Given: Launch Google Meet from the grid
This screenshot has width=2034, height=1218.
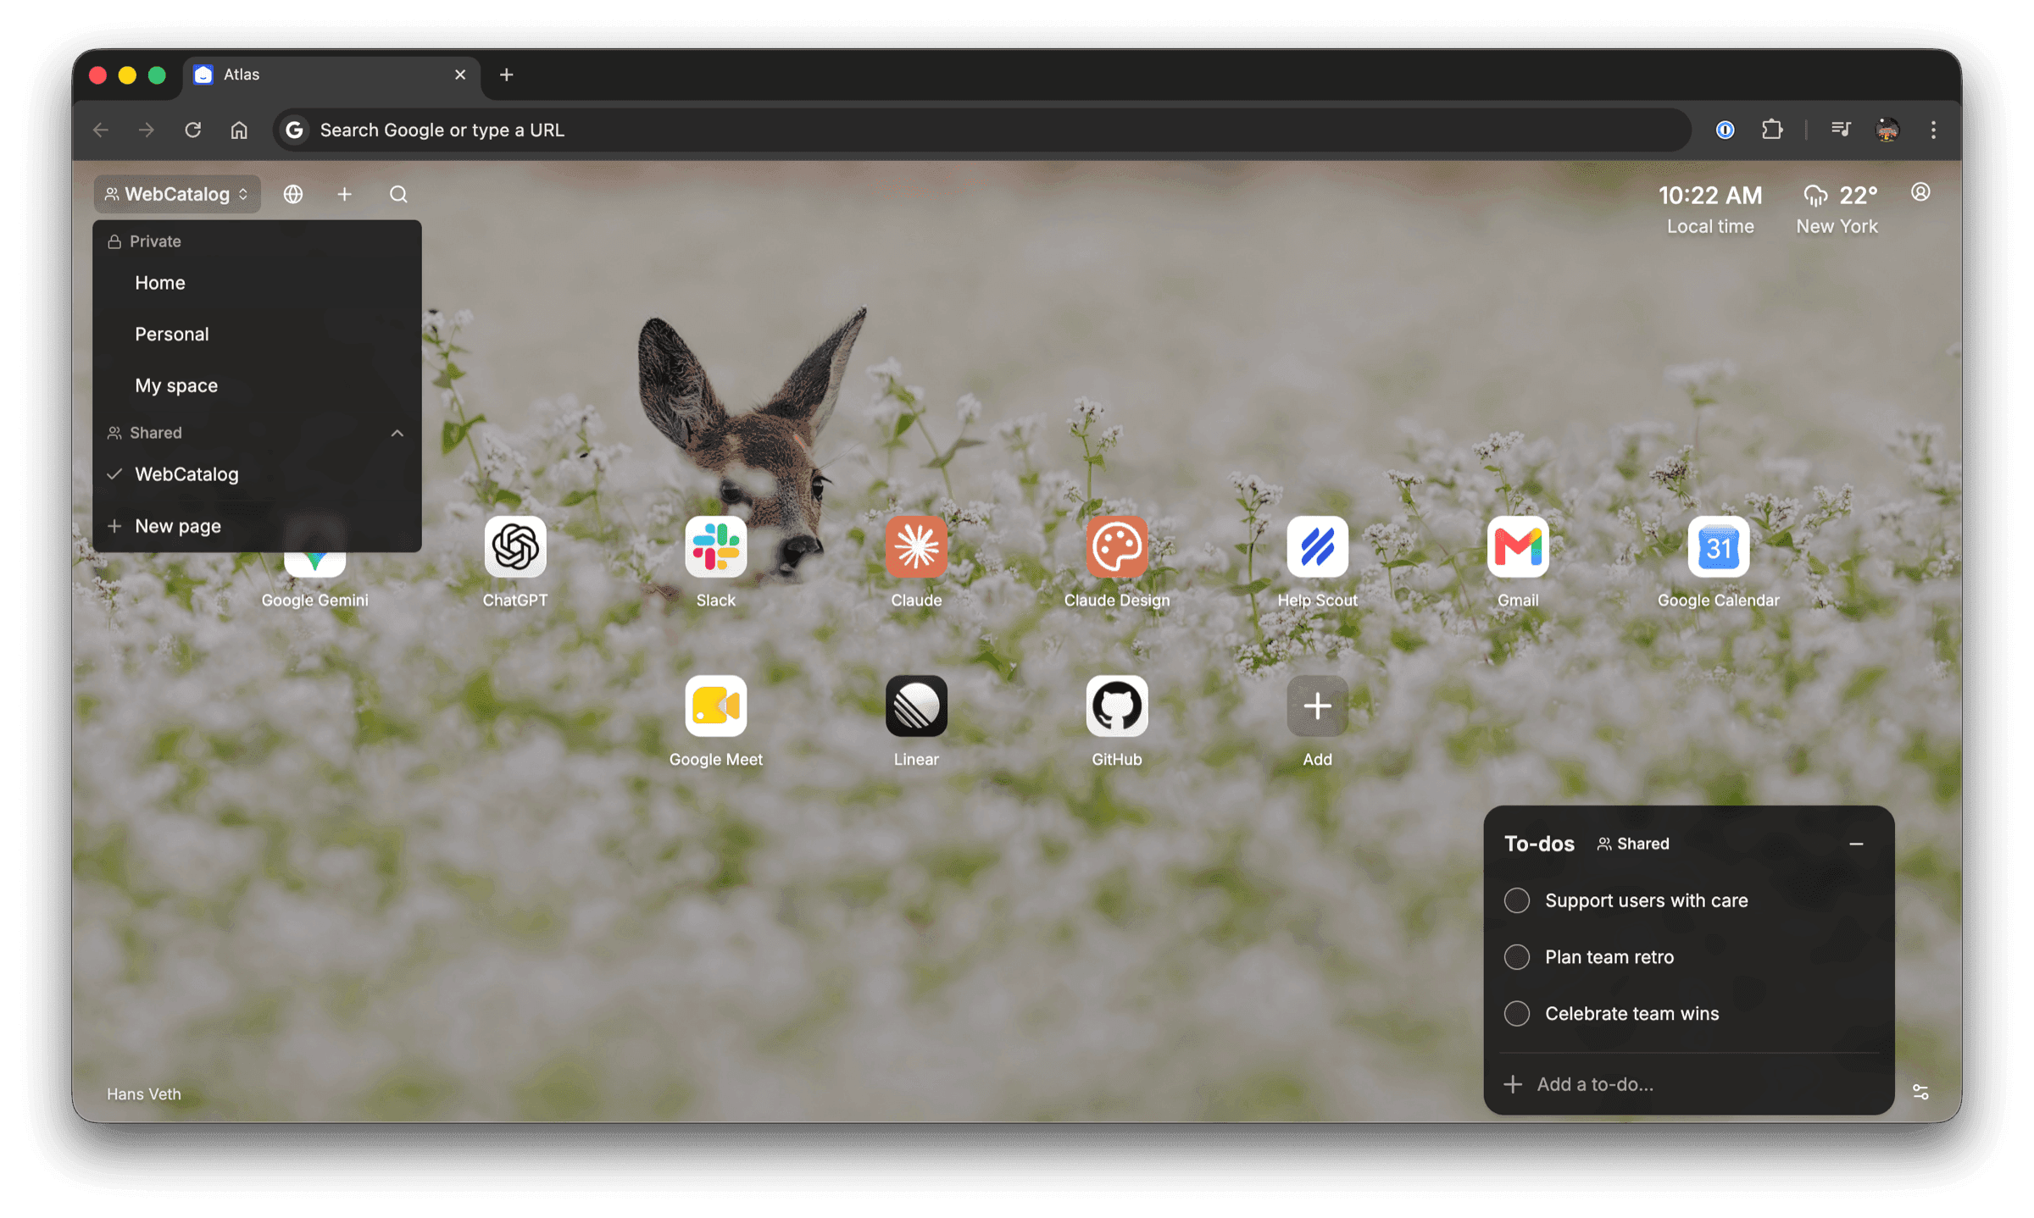Looking at the screenshot, I should coord(715,706).
